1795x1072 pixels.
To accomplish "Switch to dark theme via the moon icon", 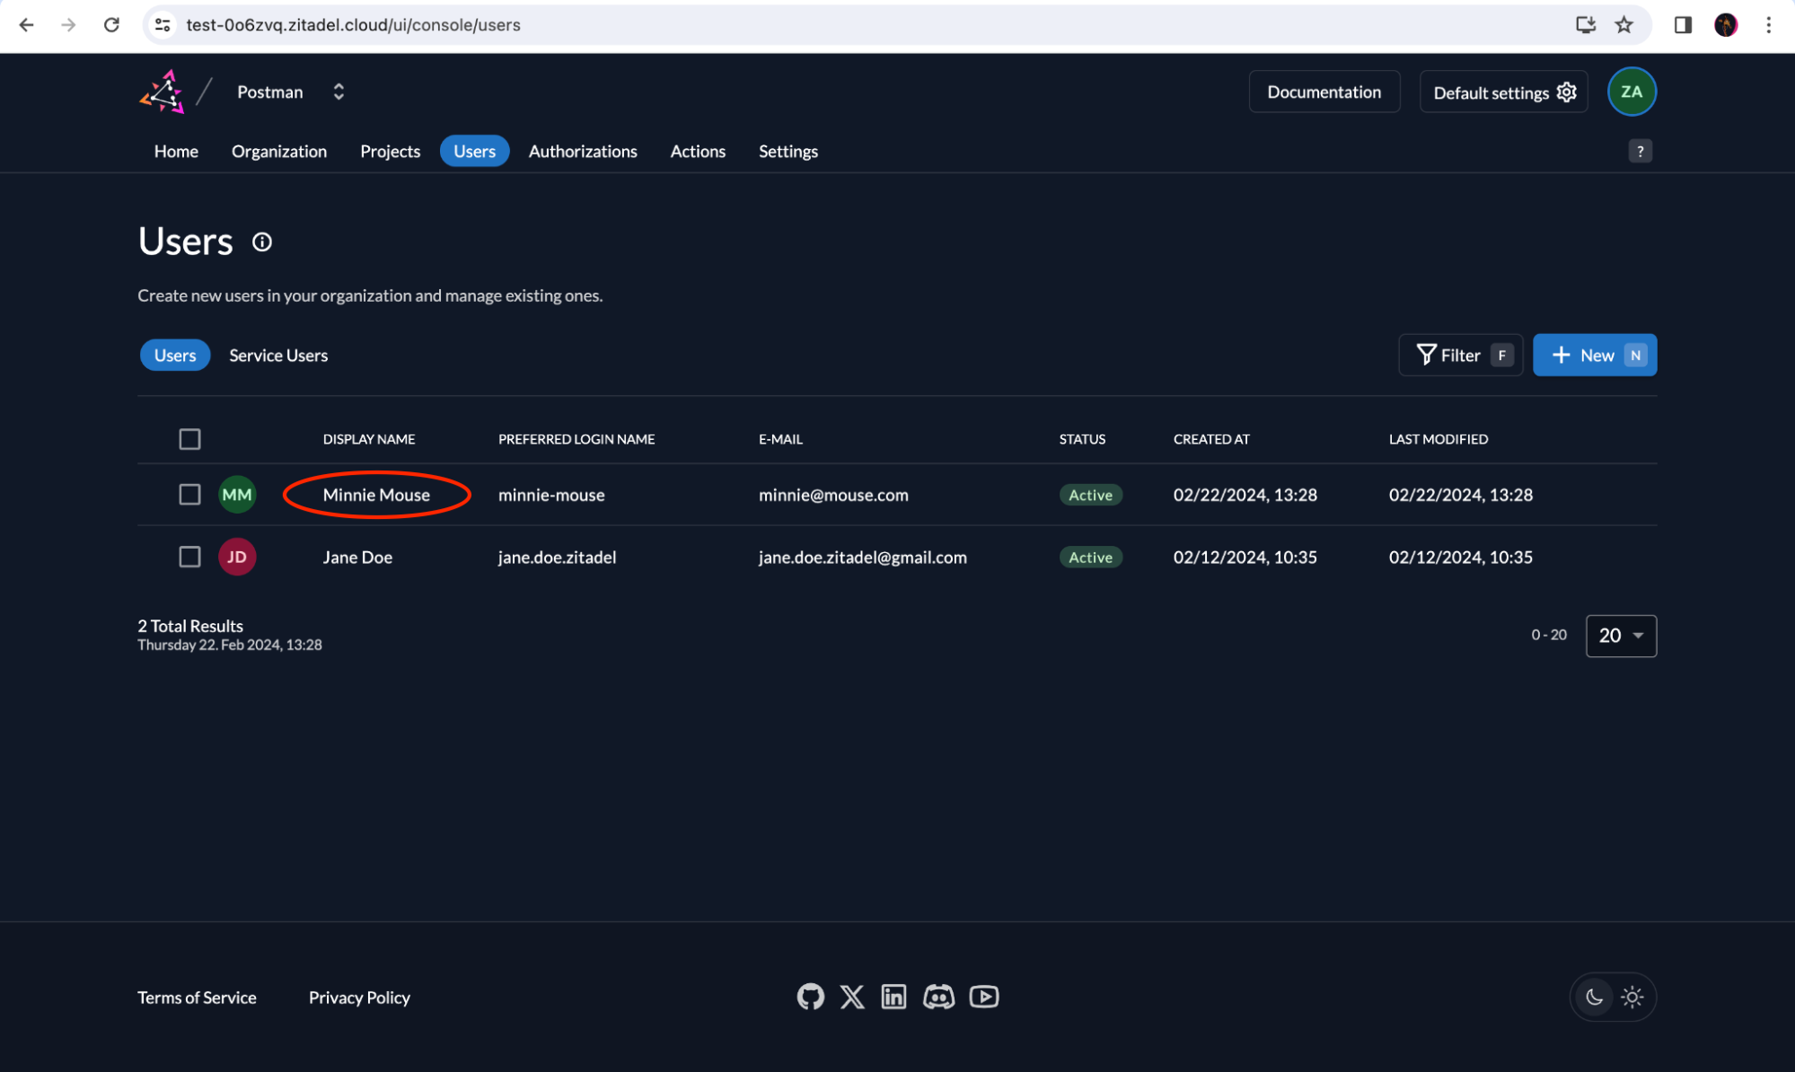I will (x=1594, y=997).
